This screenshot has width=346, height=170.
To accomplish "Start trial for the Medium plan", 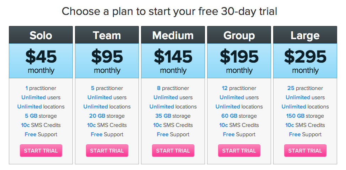I will coord(173,150).
